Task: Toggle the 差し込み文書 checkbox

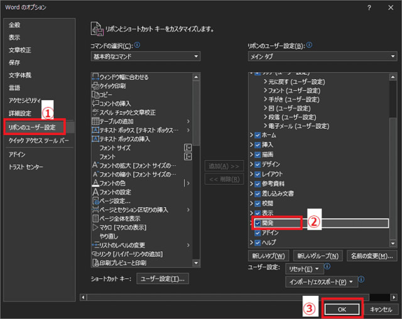Action: pyautogui.click(x=258, y=193)
